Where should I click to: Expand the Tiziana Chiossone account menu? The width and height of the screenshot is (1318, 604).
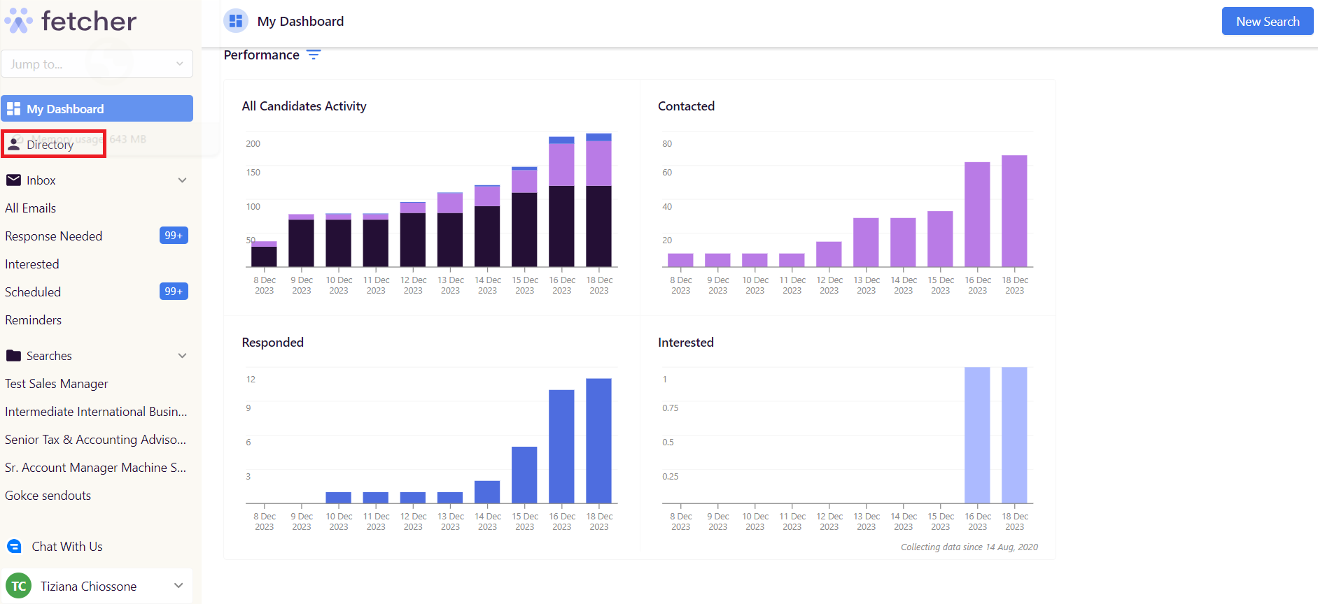[178, 586]
